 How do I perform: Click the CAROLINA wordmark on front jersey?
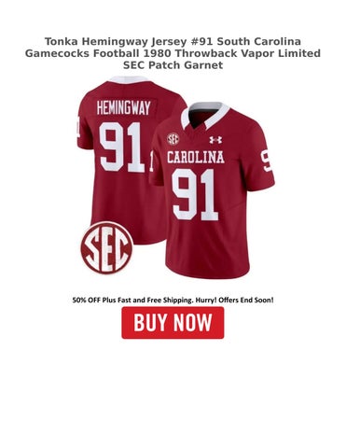[196, 157]
